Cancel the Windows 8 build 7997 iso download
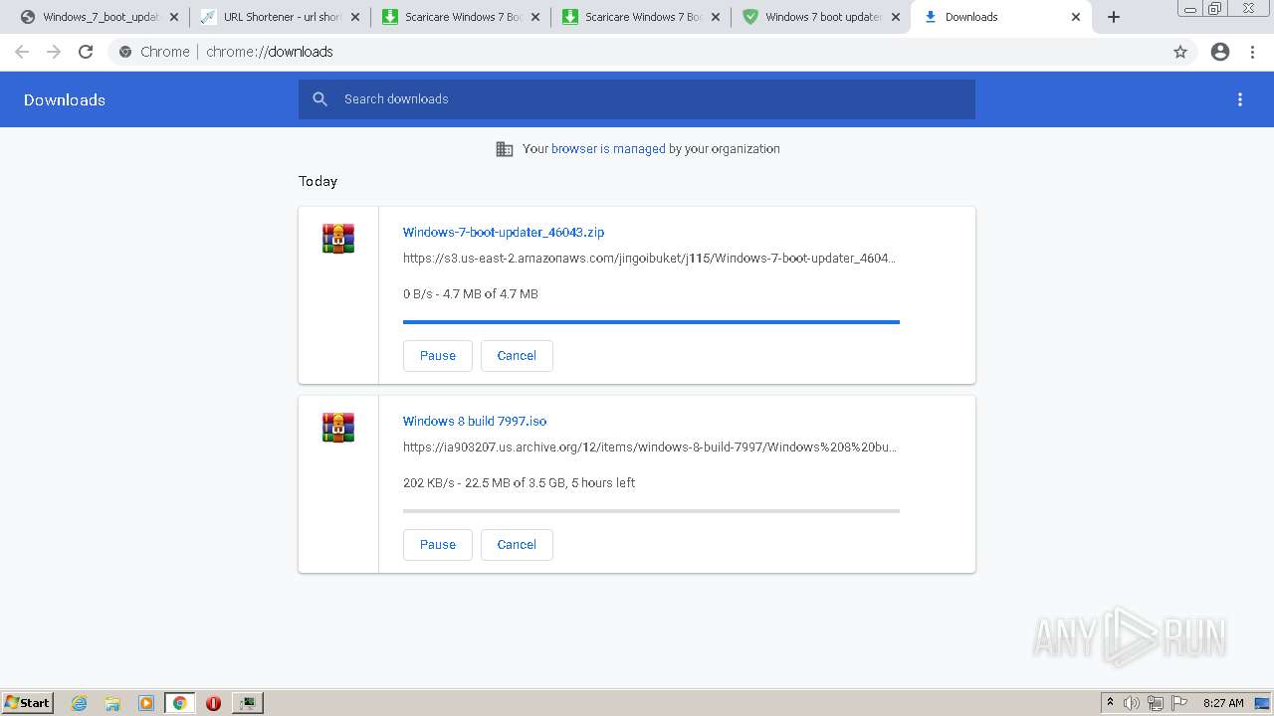The image size is (1274, 716). point(517,545)
